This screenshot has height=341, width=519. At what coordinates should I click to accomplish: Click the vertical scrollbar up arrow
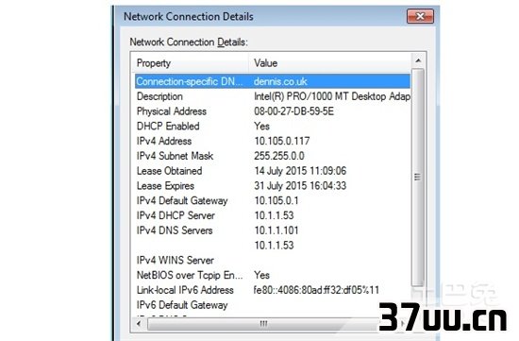tap(418, 60)
